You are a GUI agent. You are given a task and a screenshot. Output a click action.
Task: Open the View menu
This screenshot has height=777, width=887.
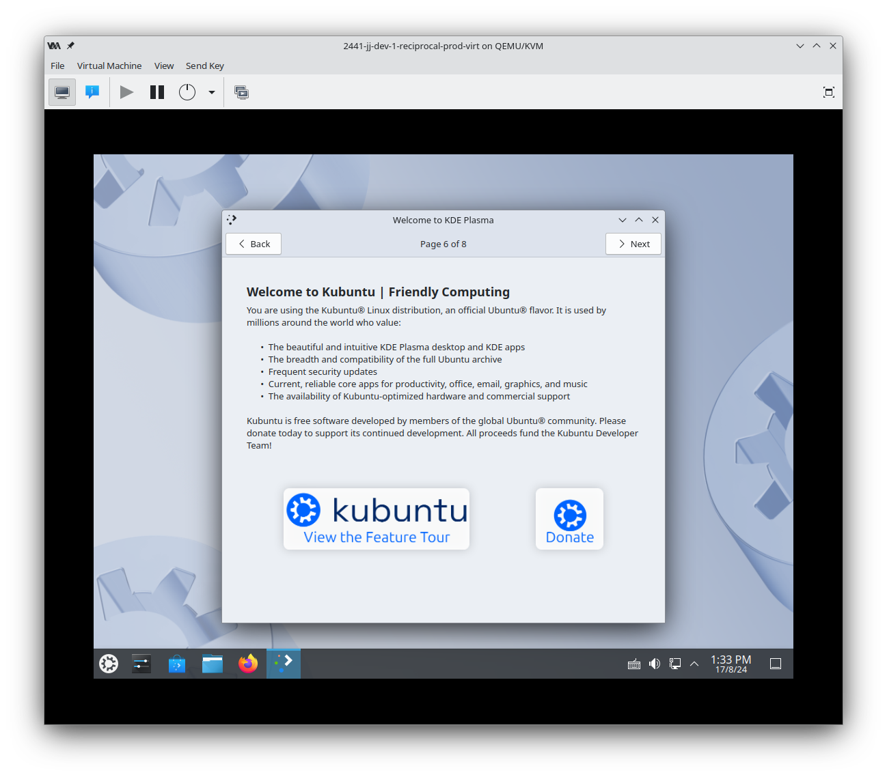tap(164, 66)
